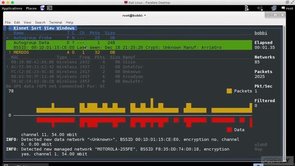
Task: Open the Kismet Sort menu
Action: tap(36, 28)
